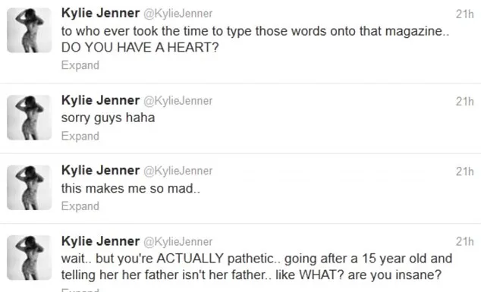481x292 pixels.
Task: Open 21h timestamp of 'sorry guys haha' tweet
Action: point(464,101)
